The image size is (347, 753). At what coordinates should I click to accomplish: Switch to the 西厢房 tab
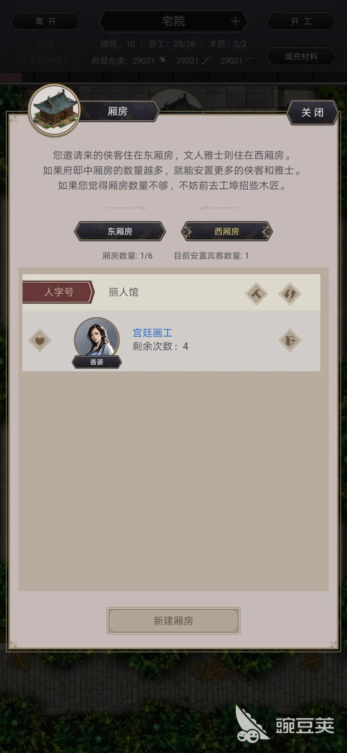pos(227,231)
